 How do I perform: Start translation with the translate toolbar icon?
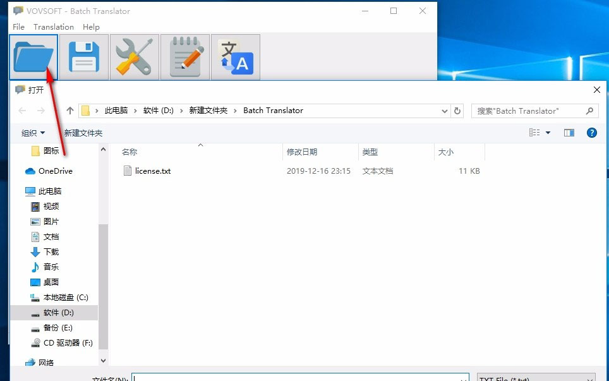(235, 57)
